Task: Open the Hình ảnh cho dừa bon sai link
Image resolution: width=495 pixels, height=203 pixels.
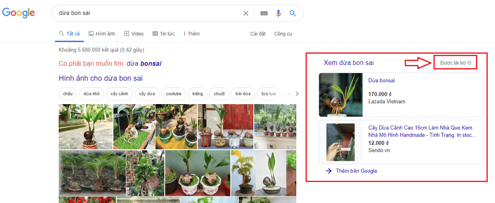Action: 100,78
